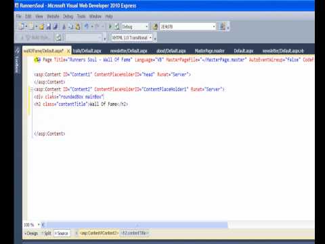This screenshot has width=325, height=244.
Task: Open the Debug menu
Action: 68,16
